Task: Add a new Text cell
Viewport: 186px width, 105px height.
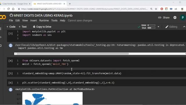Action: [23, 27]
